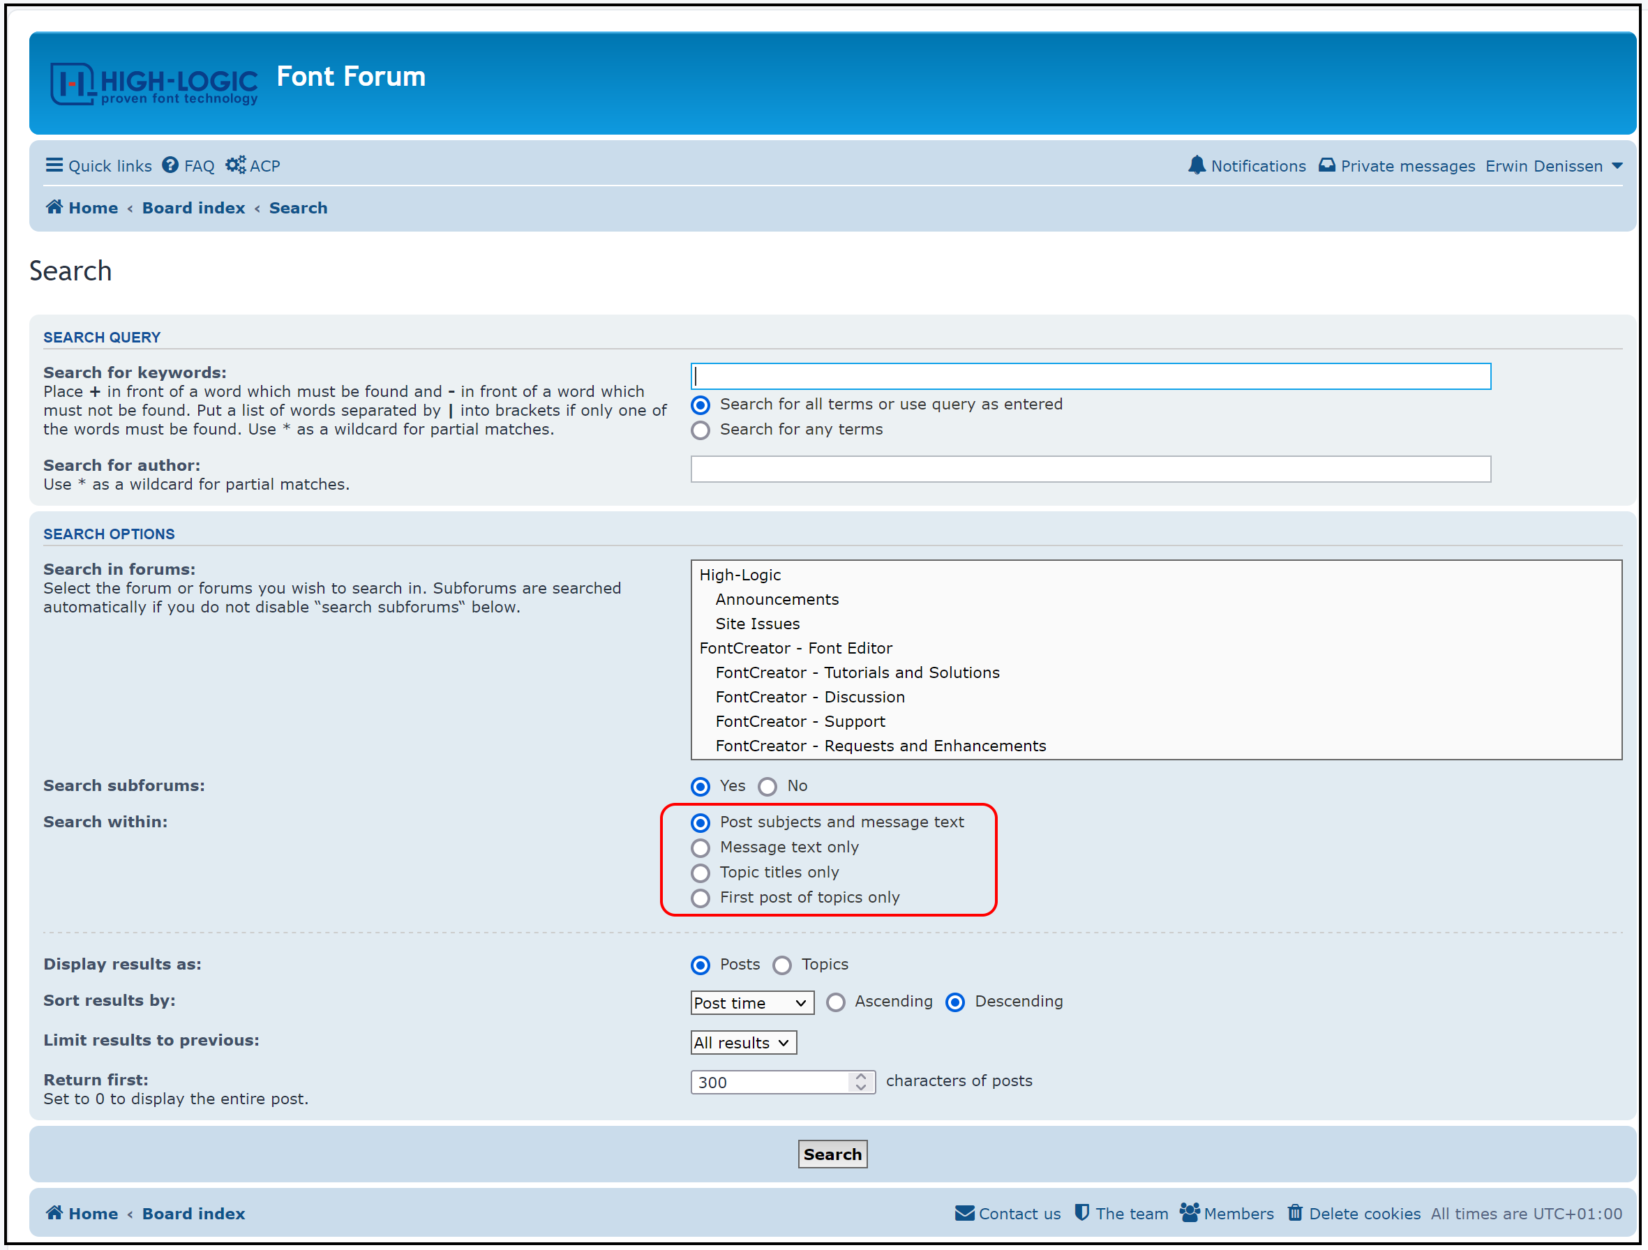Open Quick links hamburger menu
This screenshot has height=1250, width=1648.
(x=54, y=165)
